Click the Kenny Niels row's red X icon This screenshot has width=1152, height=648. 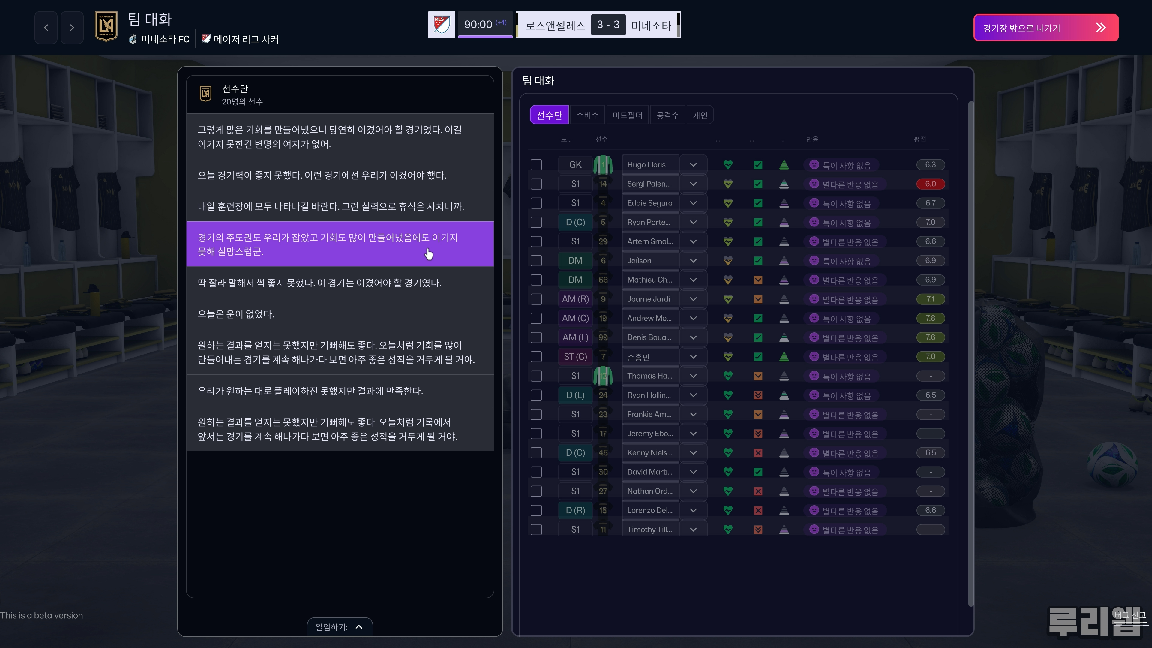[x=758, y=453]
